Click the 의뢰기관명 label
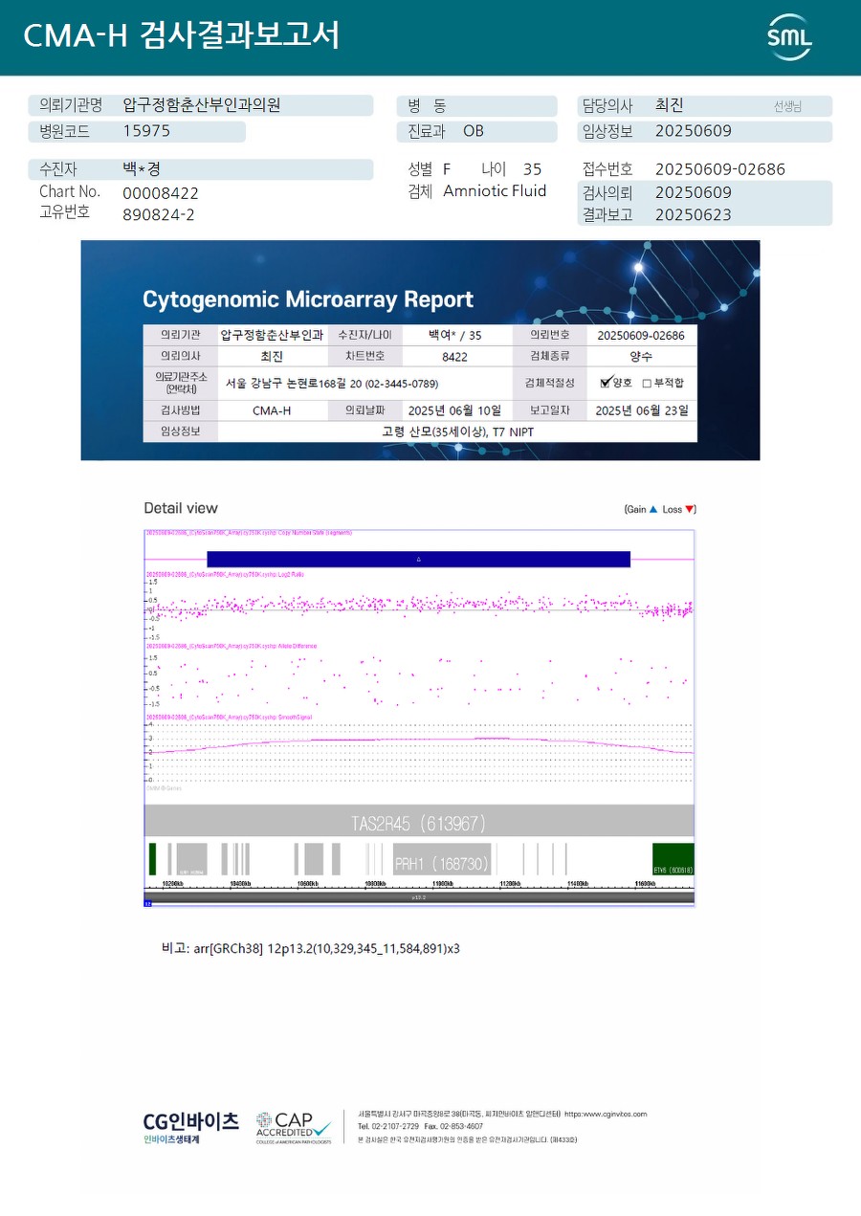Screen dimensions: 861x1216 (x=70, y=105)
